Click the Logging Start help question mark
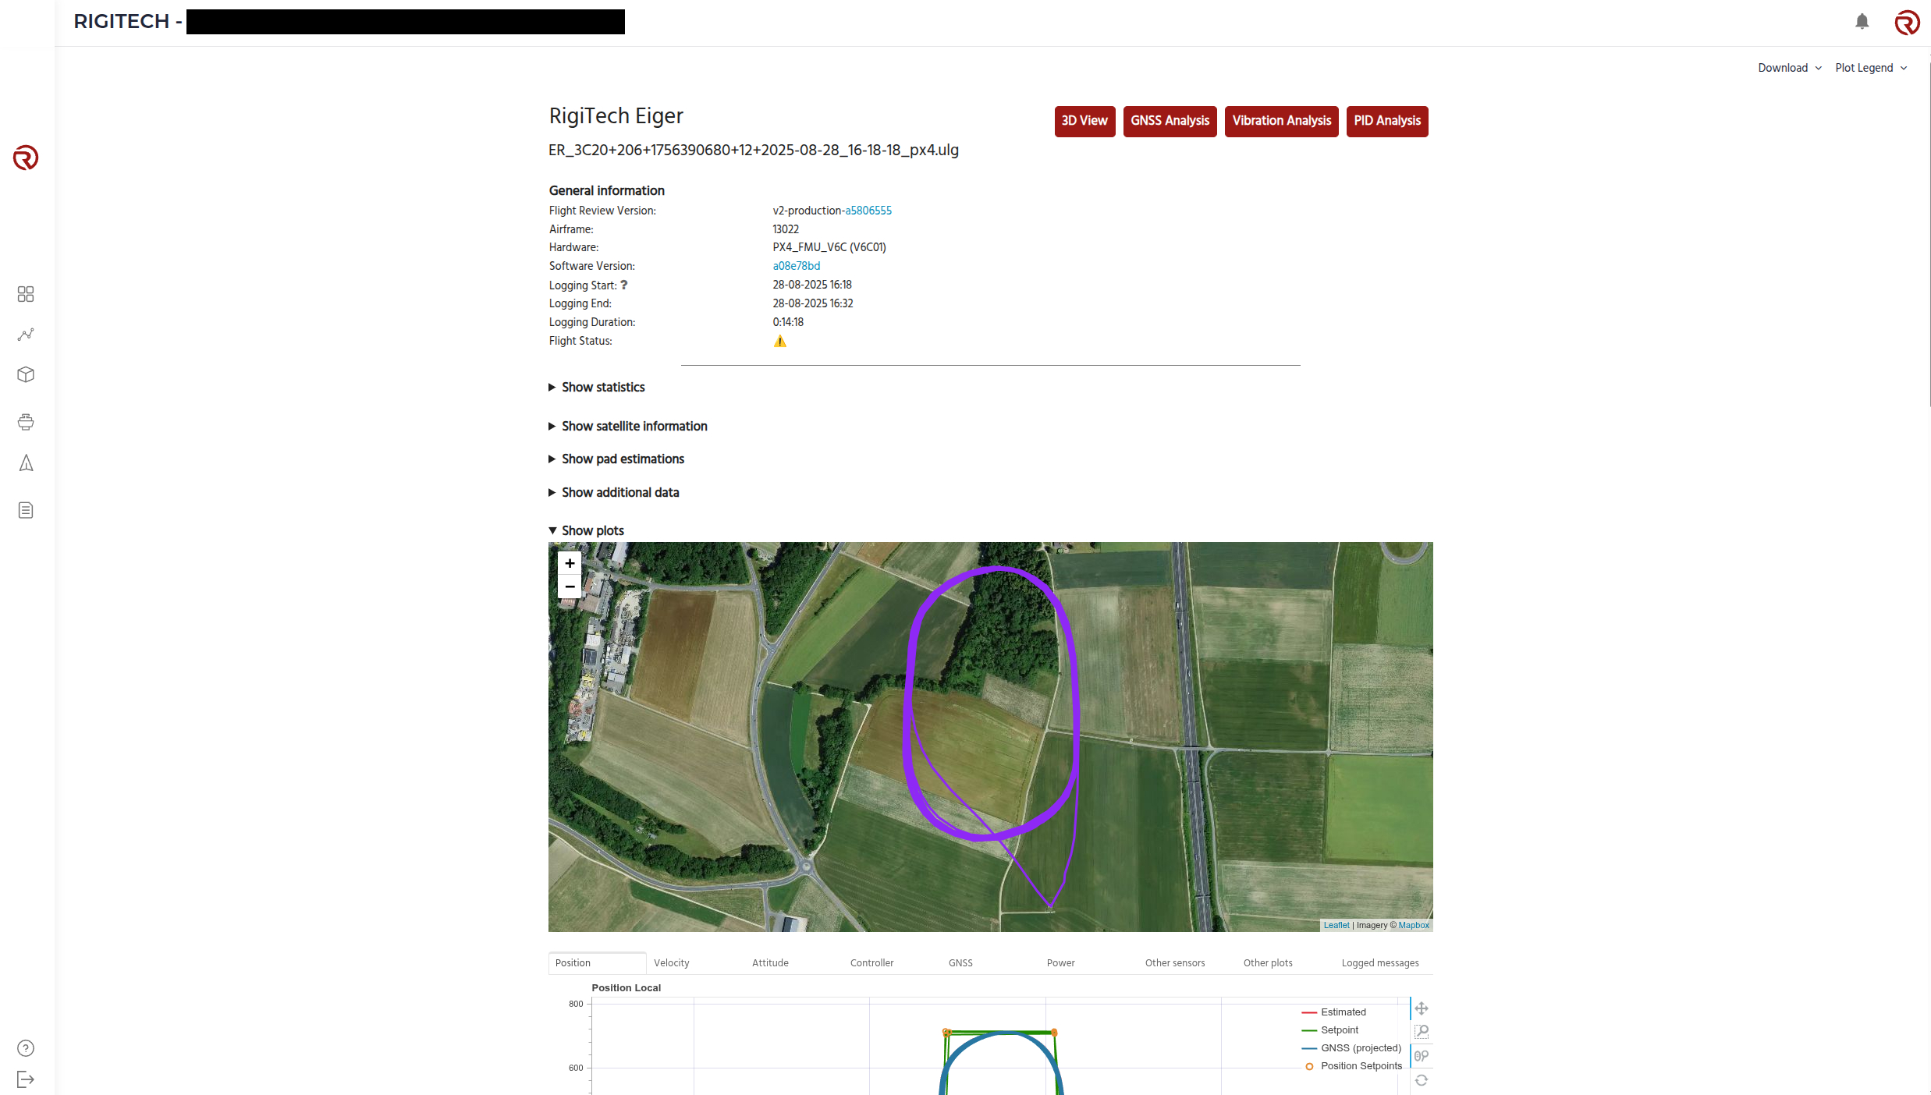This screenshot has height=1095, width=1931. pos(624,285)
